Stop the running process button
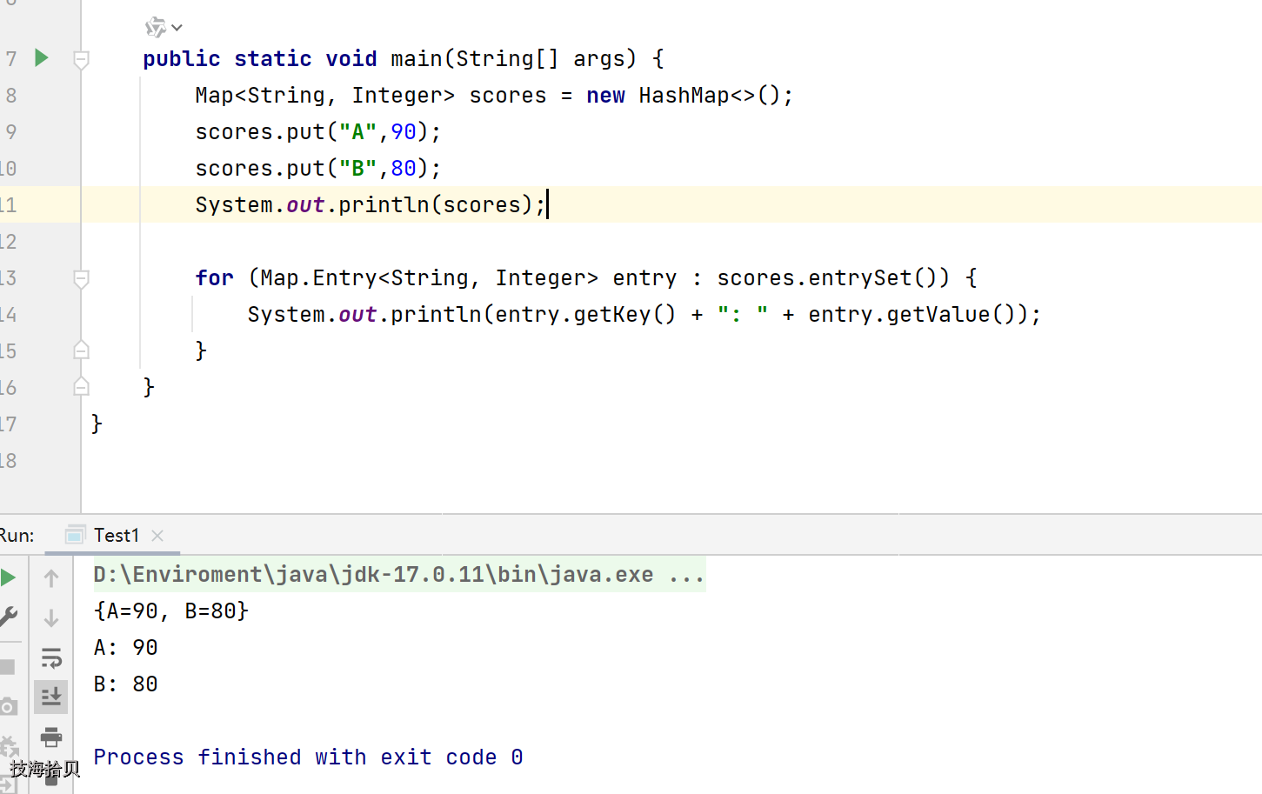Viewport: 1262px width, 794px height. 7,667
